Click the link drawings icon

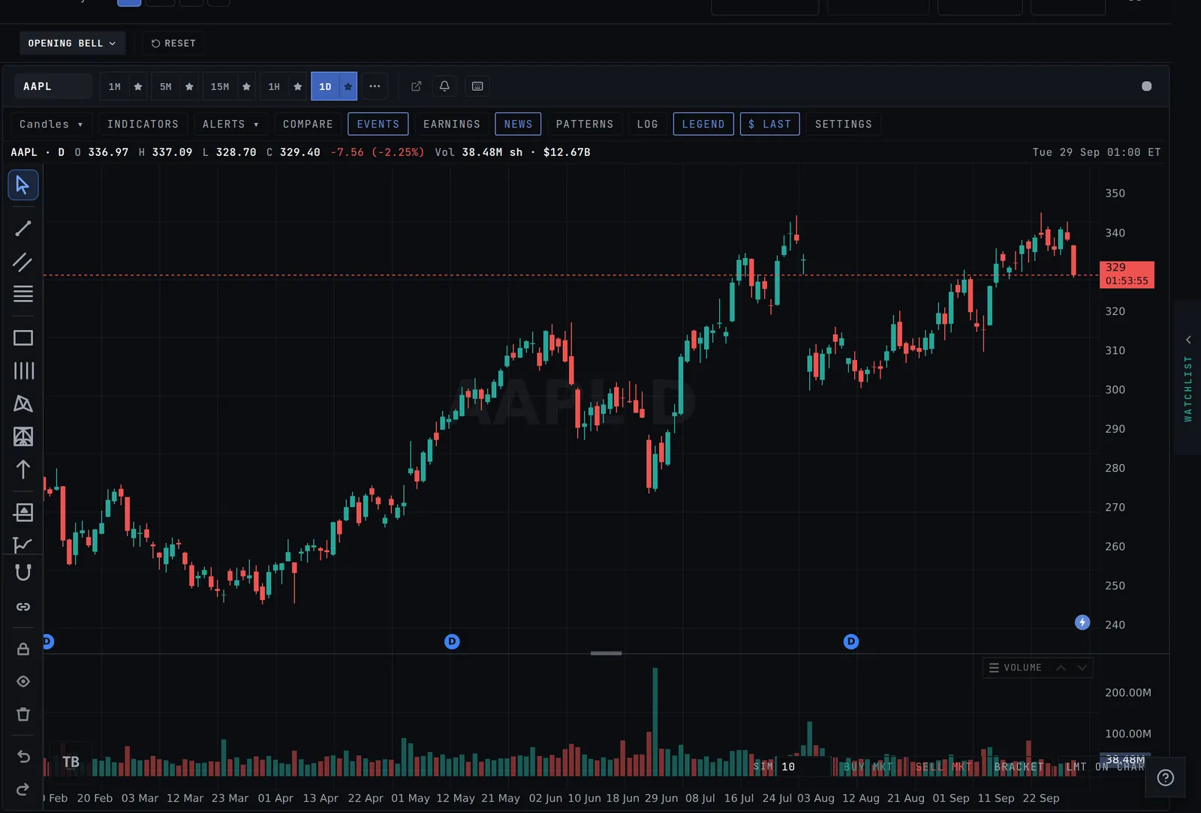[x=23, y=607]
